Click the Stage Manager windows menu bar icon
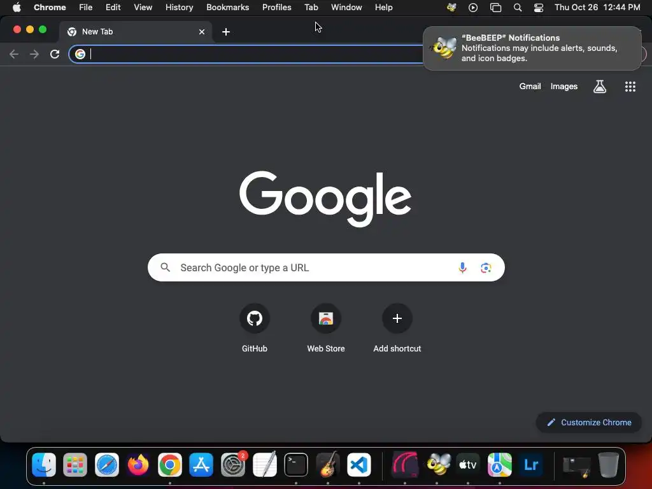Image resolution: width=652 pixels, height=489 pixels. tap(495, 8)
